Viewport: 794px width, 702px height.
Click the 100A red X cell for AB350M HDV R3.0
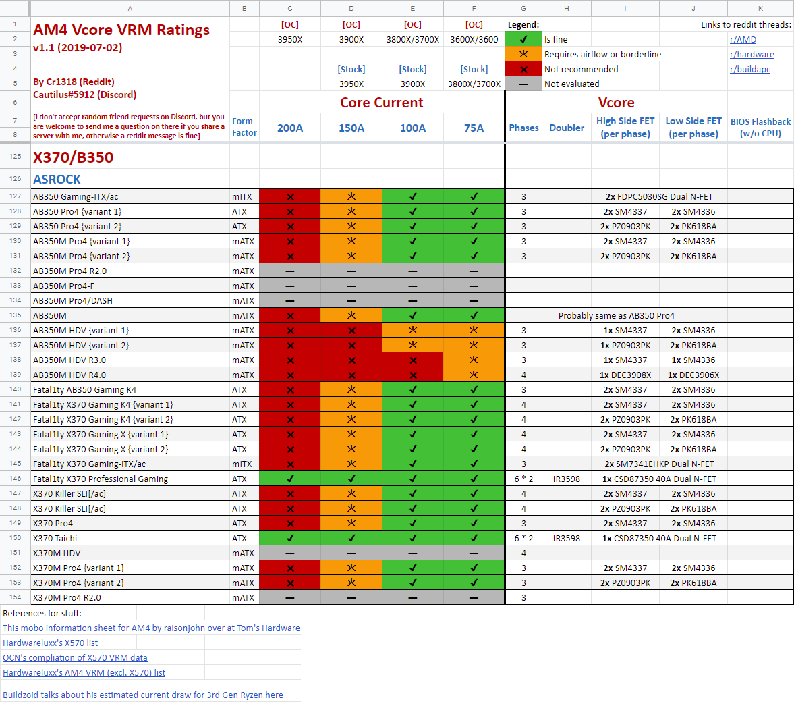coord(413,360)
